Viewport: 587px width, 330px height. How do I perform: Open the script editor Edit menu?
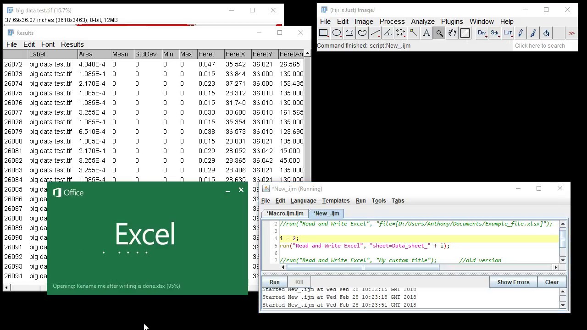(280, 201)
